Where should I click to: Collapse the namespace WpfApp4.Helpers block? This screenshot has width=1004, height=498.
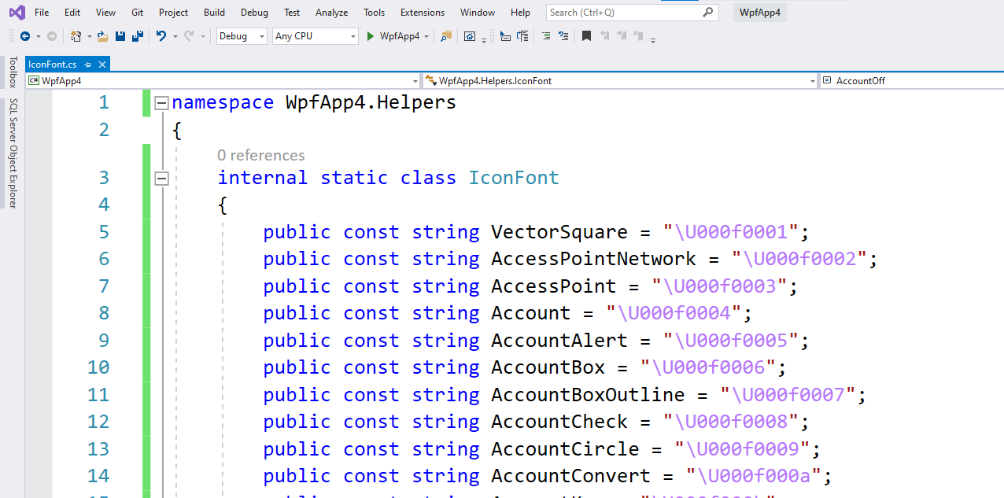pyautogui.click(x=161, y=103)
